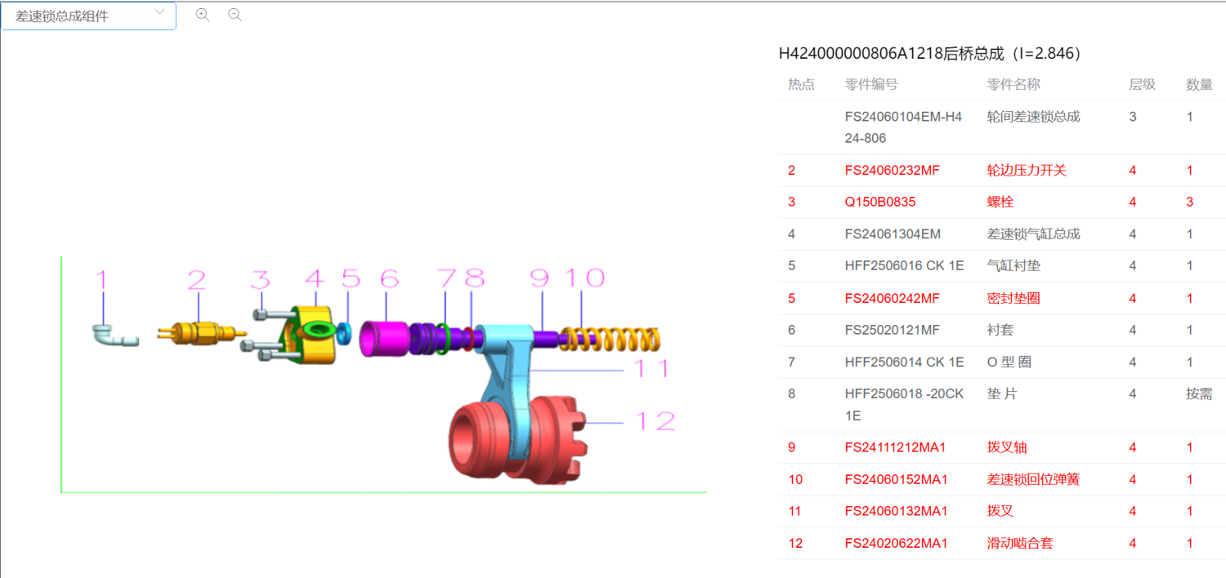Click the 密封垫圈 part name
The image size is (1226, 578).
coord(1013,298)
